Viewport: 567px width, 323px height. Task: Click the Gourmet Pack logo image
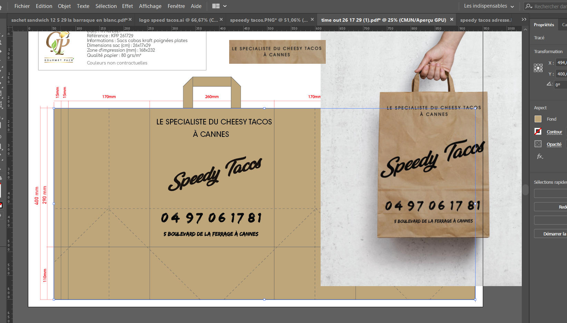(59, 47)
